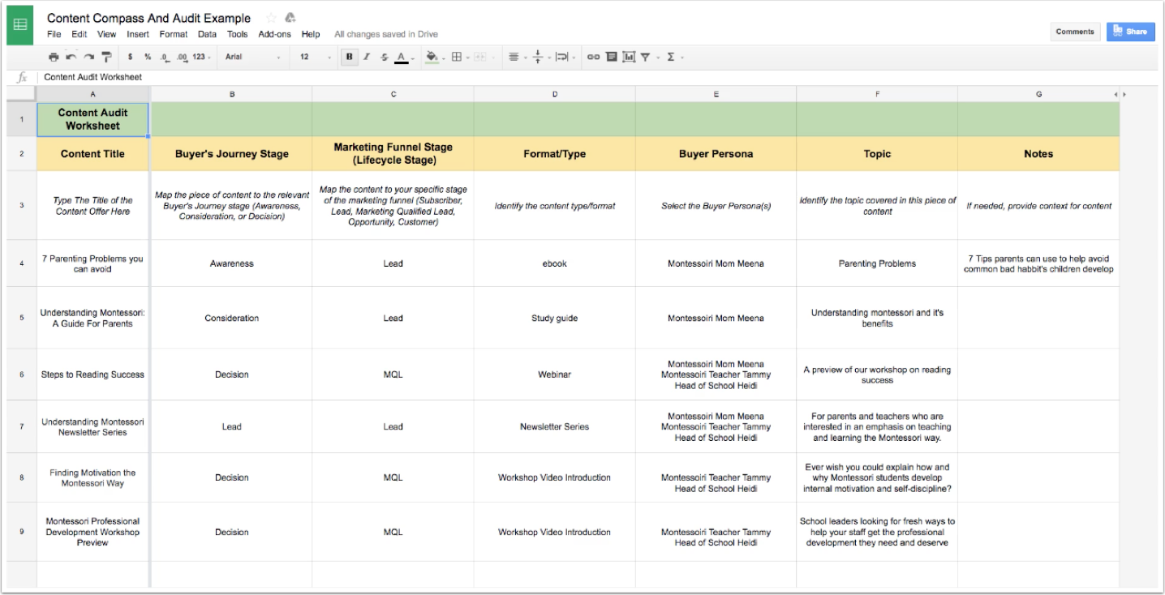The image size is (1165, 595).
Task: Format as percent
Action: point(148,57)
